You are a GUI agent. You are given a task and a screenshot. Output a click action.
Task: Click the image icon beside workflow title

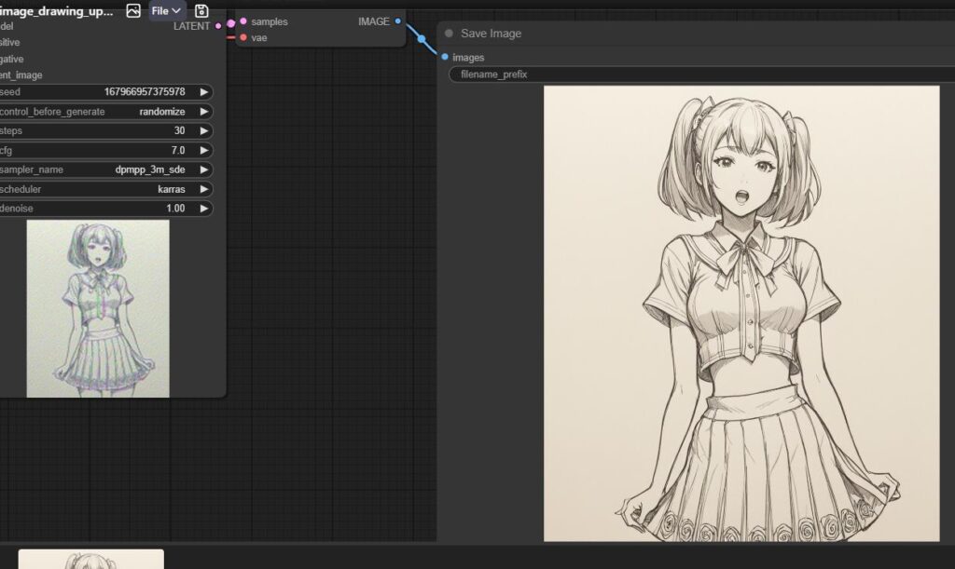[133, 10]
